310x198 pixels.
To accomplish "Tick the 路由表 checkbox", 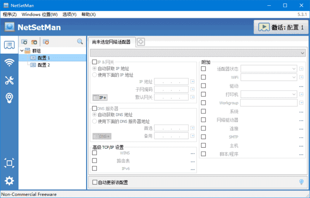I will pos(94,160).
